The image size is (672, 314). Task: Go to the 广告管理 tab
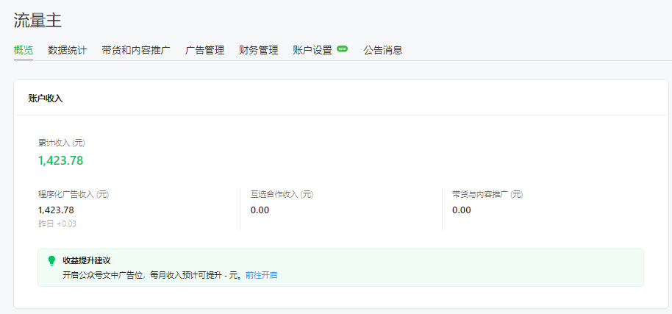click(204, 50)
